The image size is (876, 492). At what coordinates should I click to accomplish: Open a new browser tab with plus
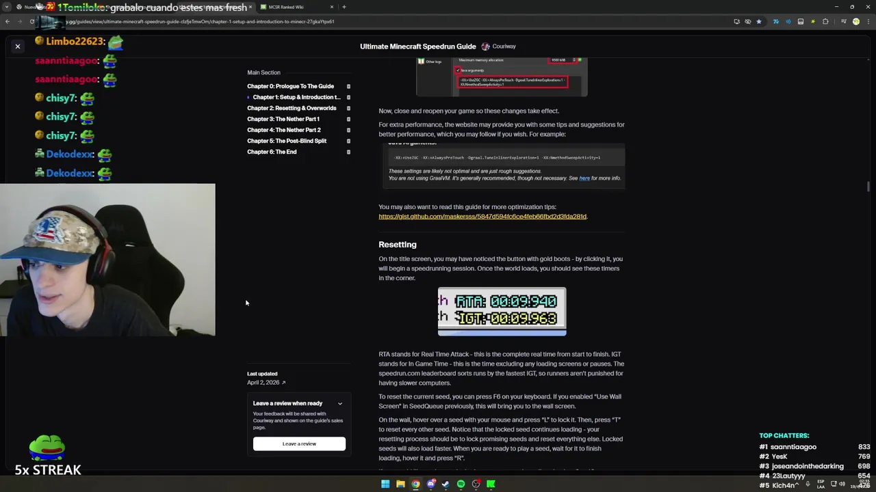[344, 7]
